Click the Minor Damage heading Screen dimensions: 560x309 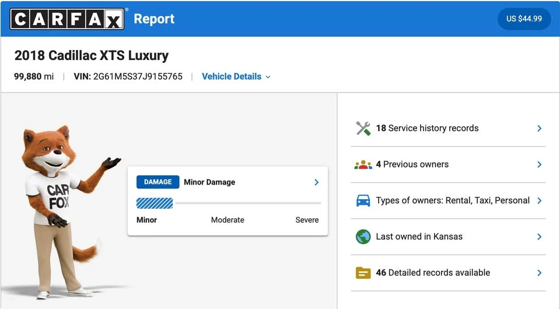coord(209,182)
